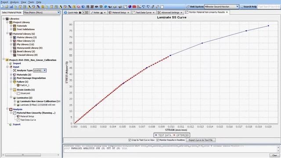Expand the Materials (2) node
This screenshot has height=158, width=281.
pos(11,75)
